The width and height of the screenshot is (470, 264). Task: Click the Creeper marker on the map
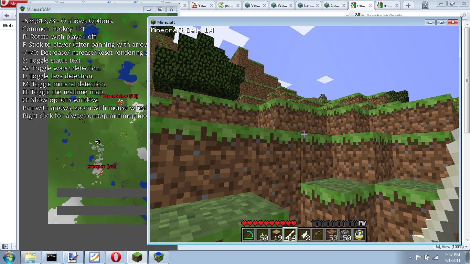pyautogui.click(x=101, y=173)
